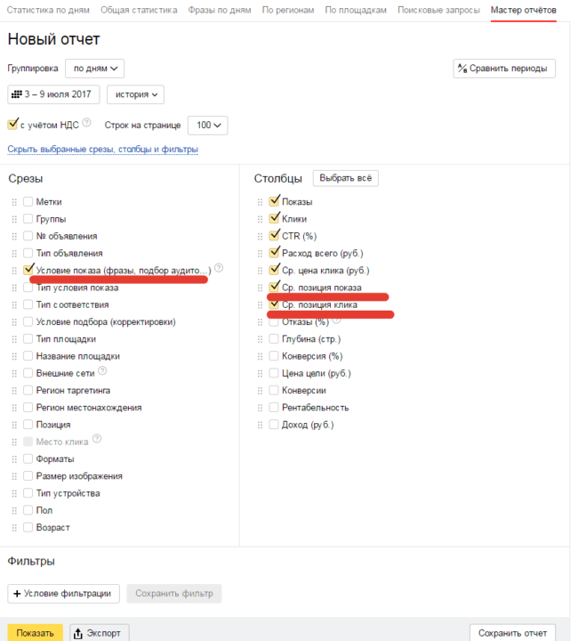Click the help icon beside Место клика
This screenshot has width=586, height=641.
tap(97, 439)
